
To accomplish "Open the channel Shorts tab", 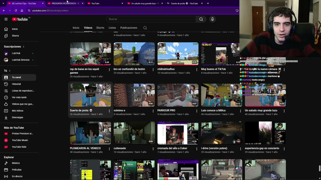I will click(100, 28).
